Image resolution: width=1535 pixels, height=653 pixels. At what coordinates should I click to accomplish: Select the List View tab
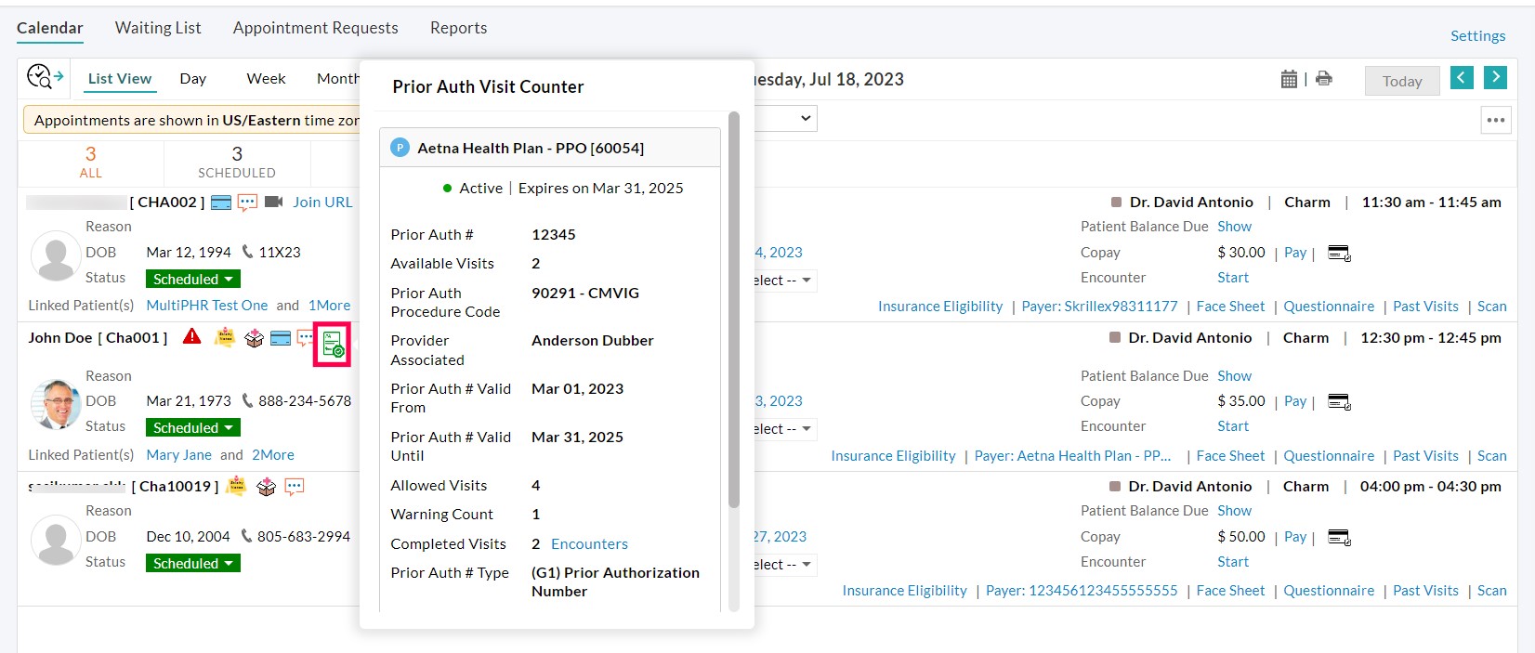120,79
